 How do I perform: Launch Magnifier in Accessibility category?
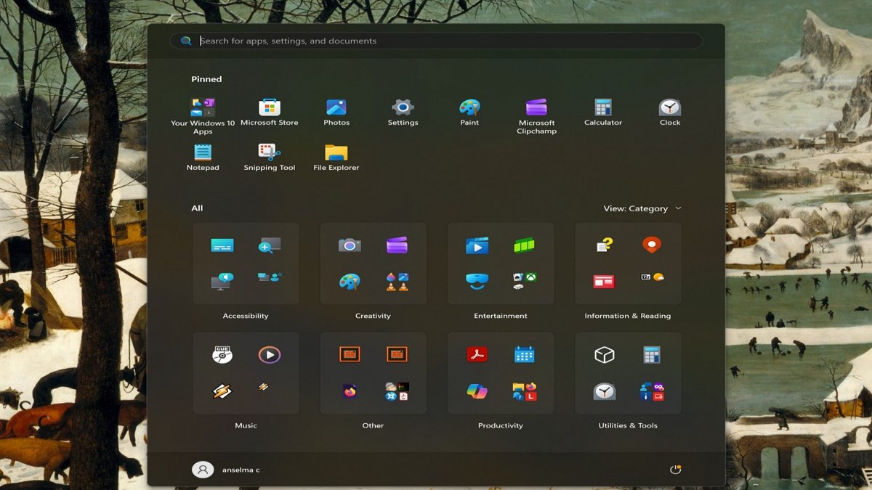pos(270,245)
